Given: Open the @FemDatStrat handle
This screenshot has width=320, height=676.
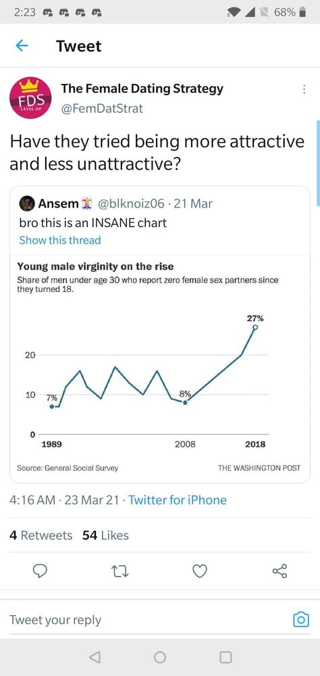Looking at the screenshot, I should (102, 108).
